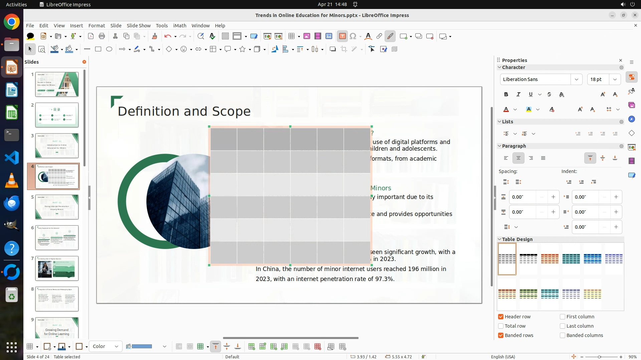Click the Bold formatting icon

(x=506, y=94)
